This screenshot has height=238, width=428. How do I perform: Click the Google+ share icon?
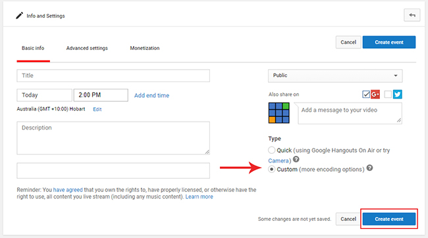tap(375, 94)
